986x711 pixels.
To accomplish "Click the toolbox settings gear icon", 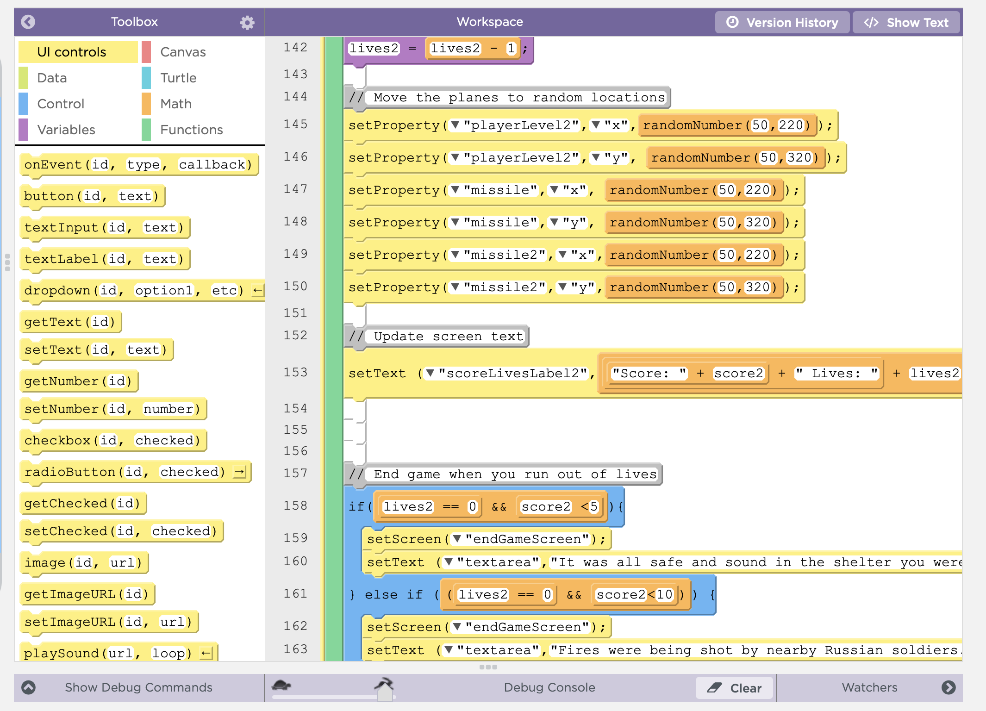I will pyautogui.click(x=247, y=22).
